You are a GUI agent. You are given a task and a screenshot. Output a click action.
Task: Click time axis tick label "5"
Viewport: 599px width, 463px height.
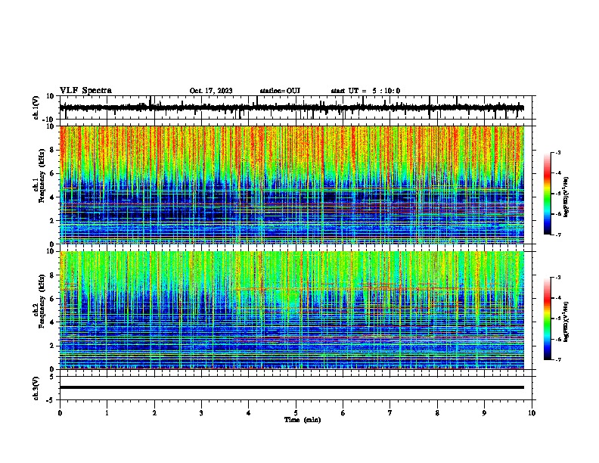[296, 413]
